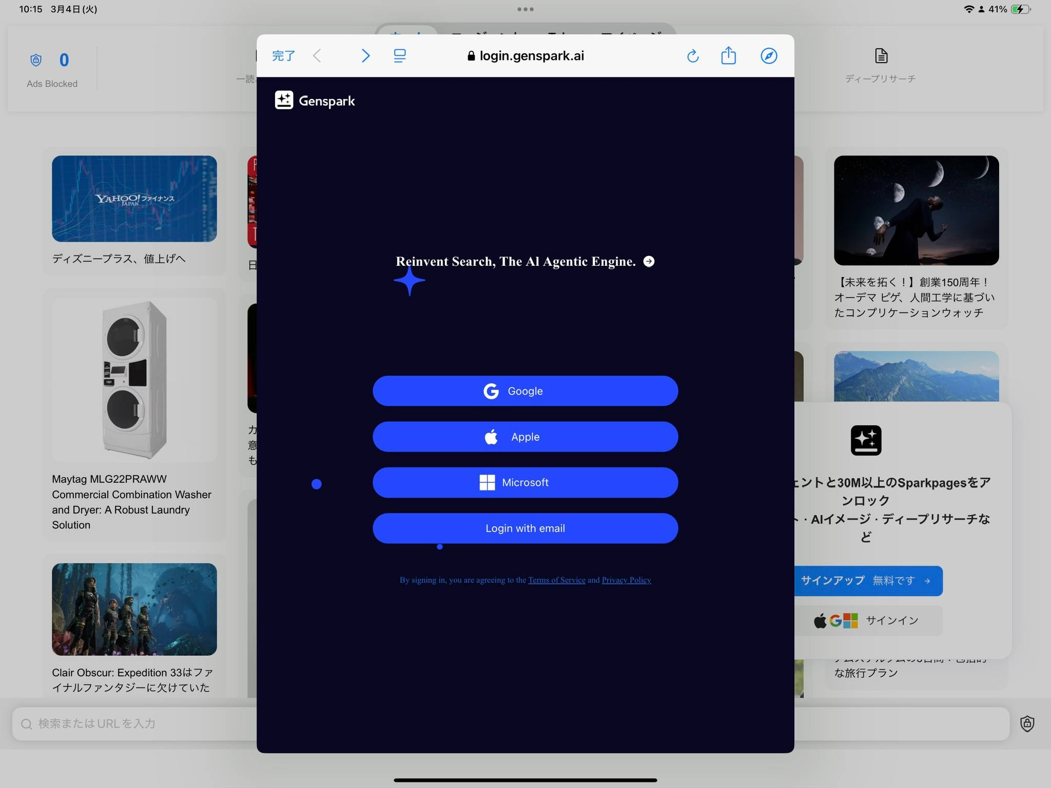Click the ディズニープラス、値上げへ headline
1051x788 pixels.
119,259
